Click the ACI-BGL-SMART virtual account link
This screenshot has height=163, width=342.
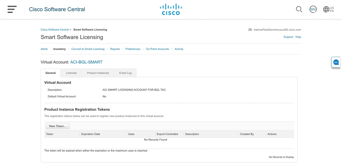86,62
